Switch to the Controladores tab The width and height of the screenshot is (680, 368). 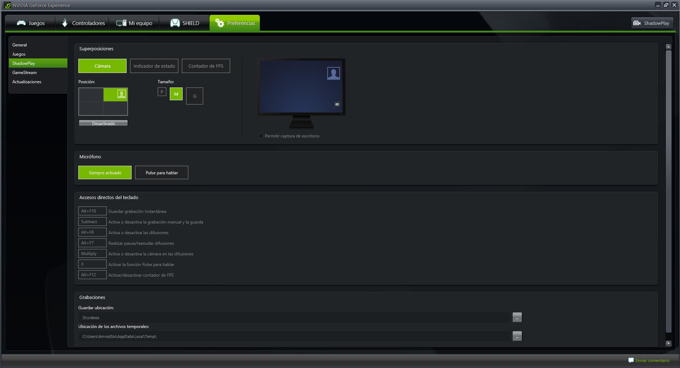(x=82, y=23)
